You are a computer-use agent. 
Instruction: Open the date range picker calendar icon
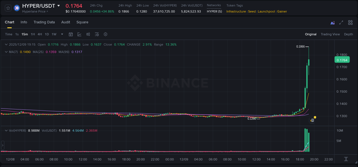pos(71,34)
